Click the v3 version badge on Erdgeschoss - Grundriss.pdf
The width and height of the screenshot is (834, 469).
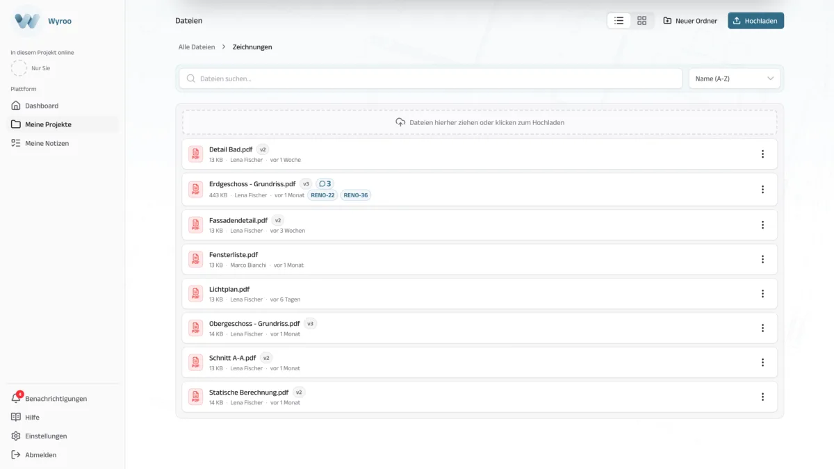pyautogui.click(x=306, y=184)
